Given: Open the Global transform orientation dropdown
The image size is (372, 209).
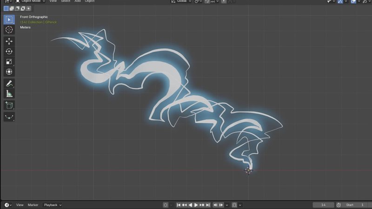Looking at the screenshot, I should 181,1.
